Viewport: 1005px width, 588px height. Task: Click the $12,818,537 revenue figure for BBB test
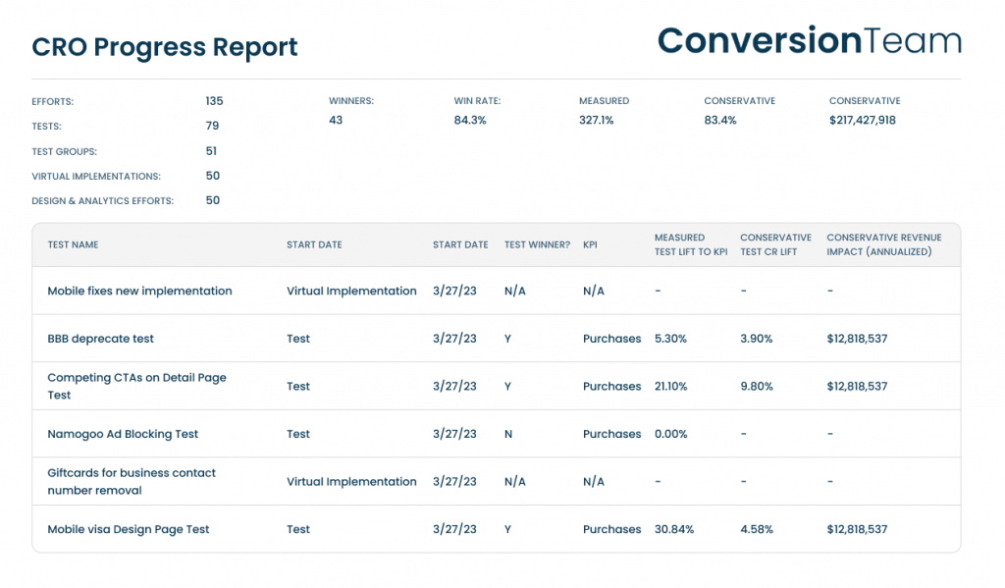tap(857, 338)
